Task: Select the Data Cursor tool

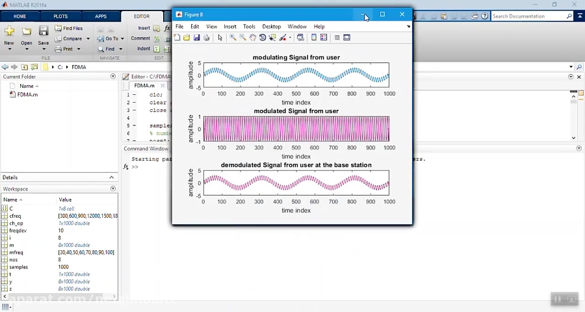Action: tap(272, 38)
